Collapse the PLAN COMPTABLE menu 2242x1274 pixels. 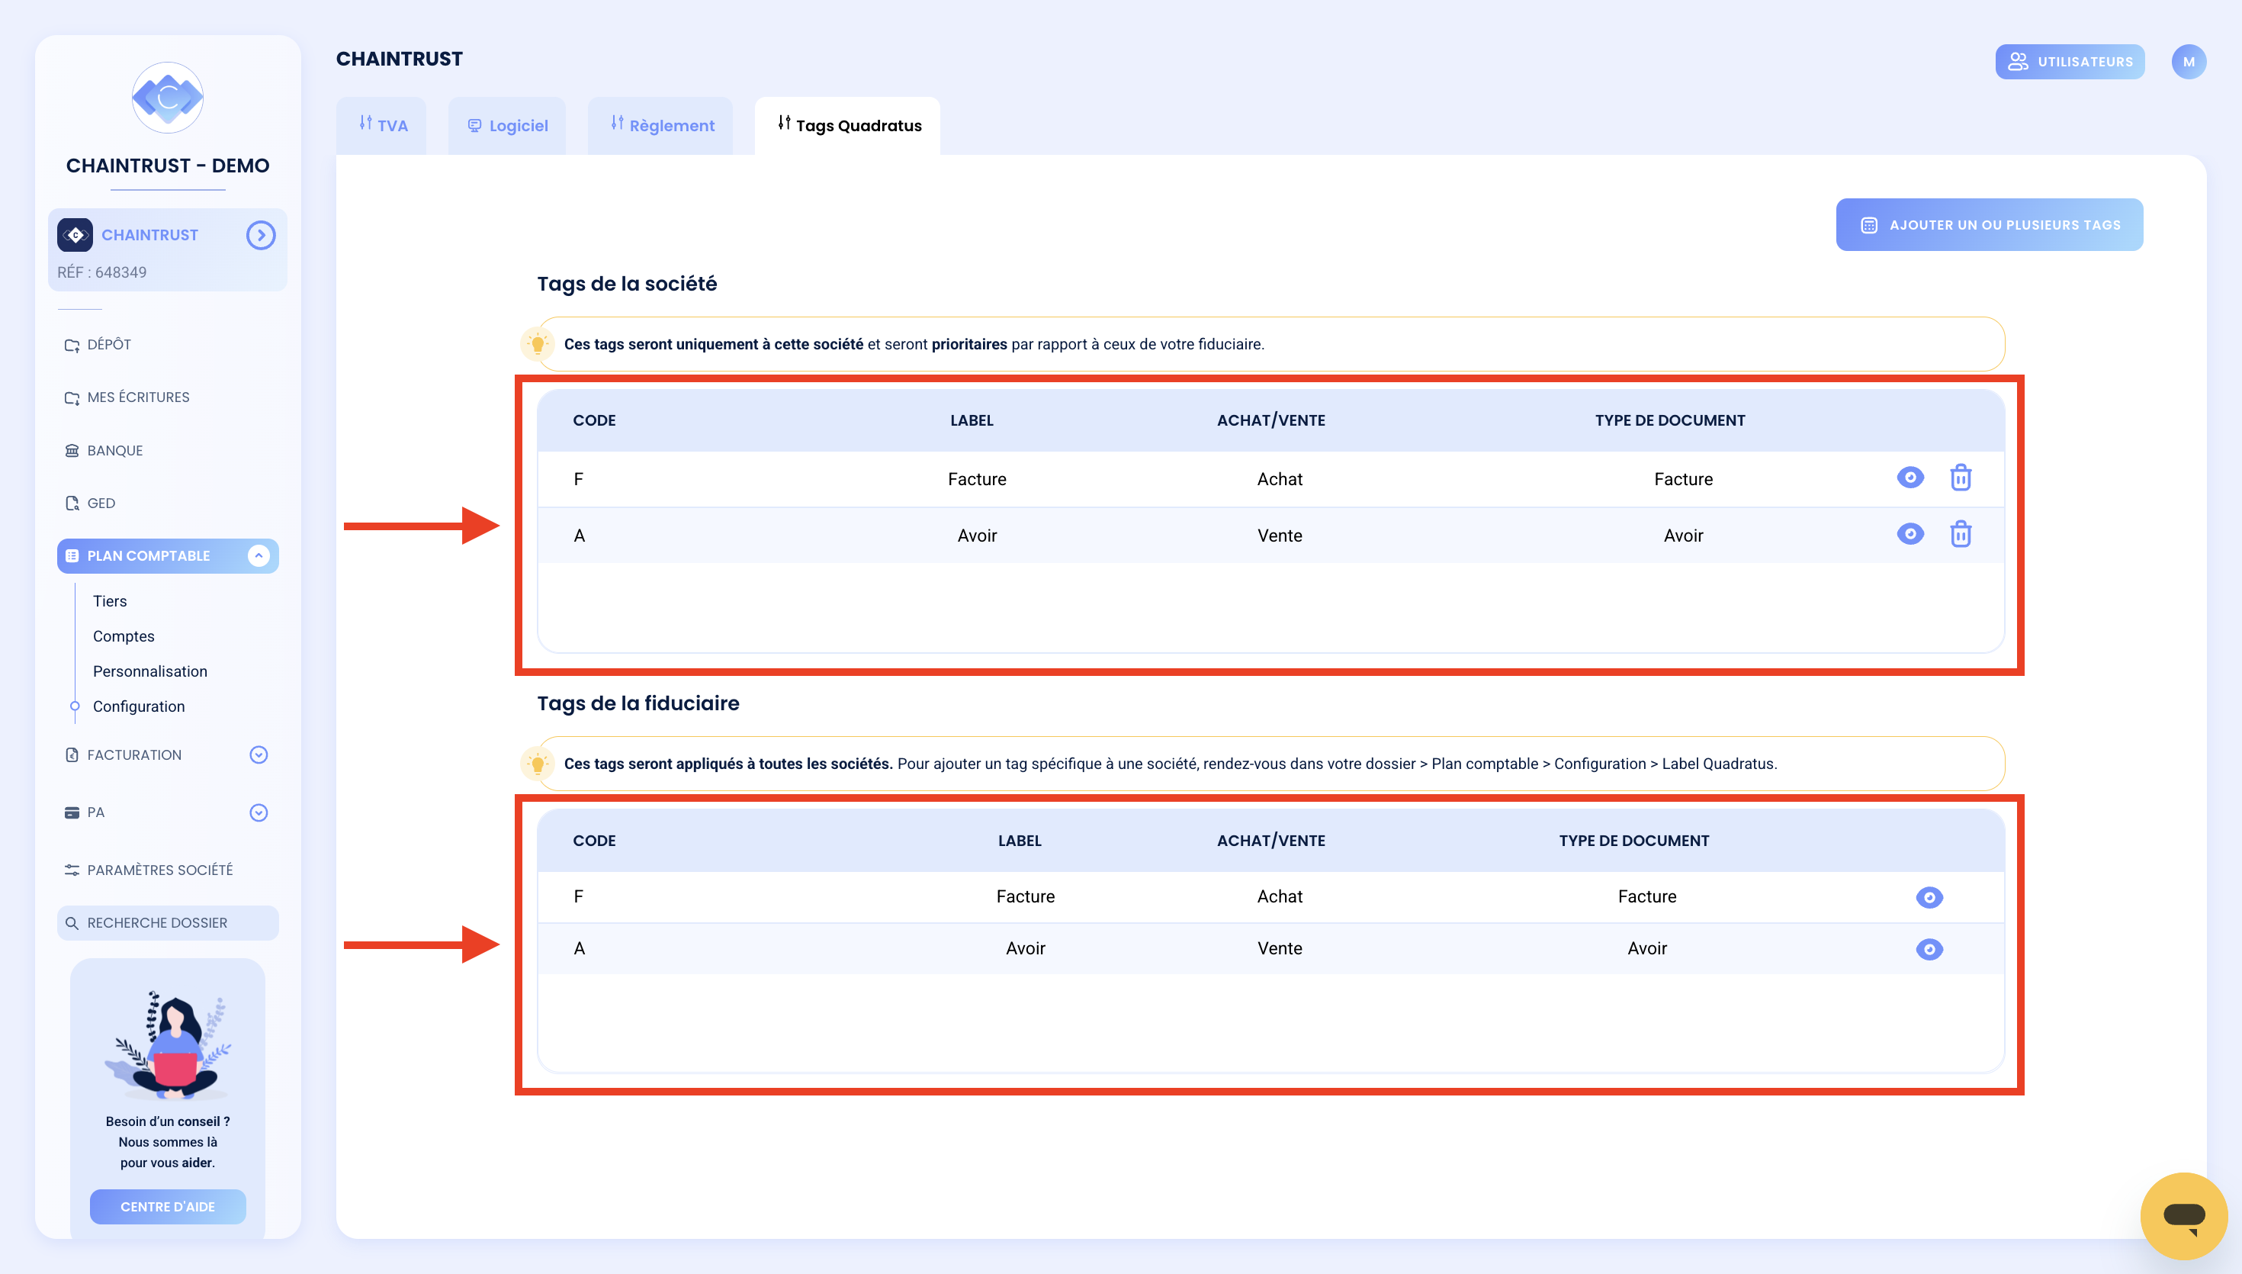(259, 555)
